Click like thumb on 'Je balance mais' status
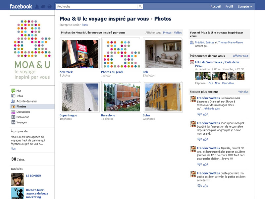The height and width of the screenshot is (199, 265). (x=205, y=114)
